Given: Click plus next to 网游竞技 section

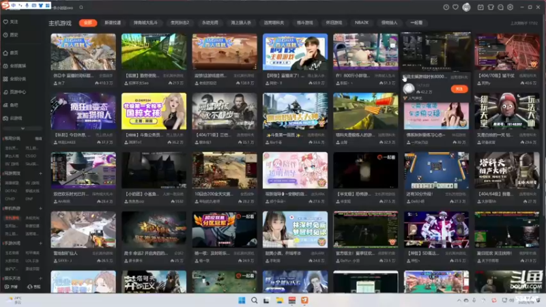Looking at the screenshot, I should point(40,173).
